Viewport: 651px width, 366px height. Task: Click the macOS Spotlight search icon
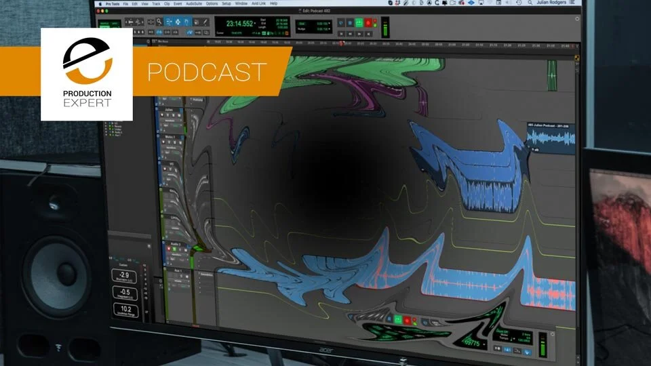click(x=530, y=3)
